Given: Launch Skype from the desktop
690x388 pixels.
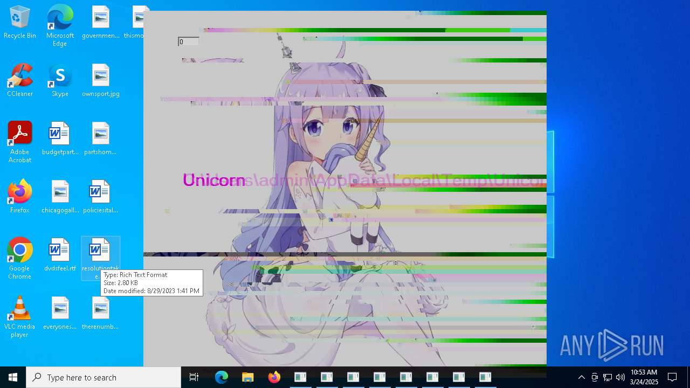Looking at the screenshot, I should [60, 81].
